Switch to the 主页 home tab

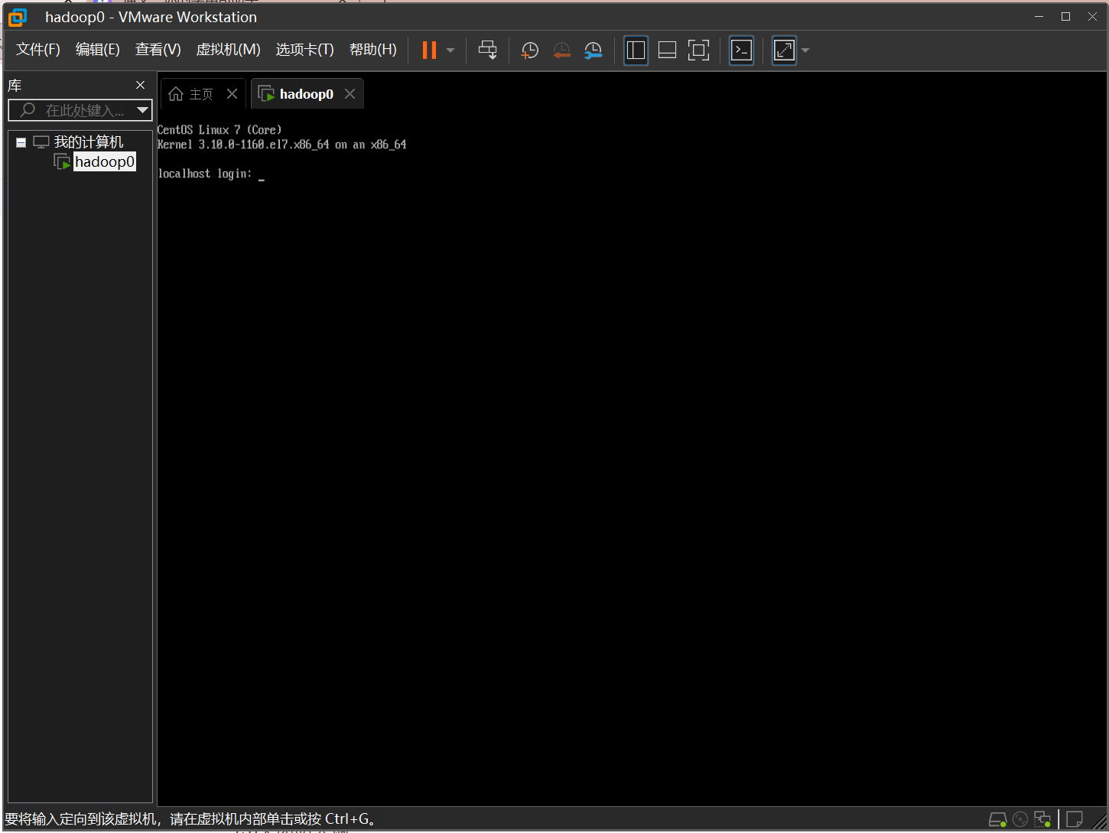point(201,94)
